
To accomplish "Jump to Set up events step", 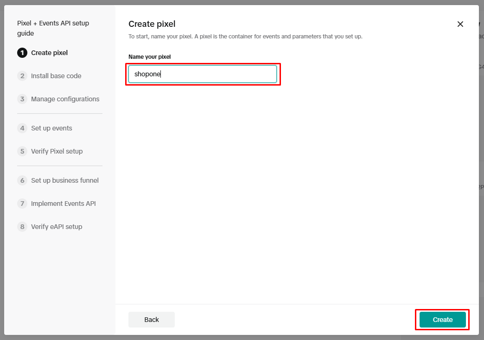I will coord(51,128).
